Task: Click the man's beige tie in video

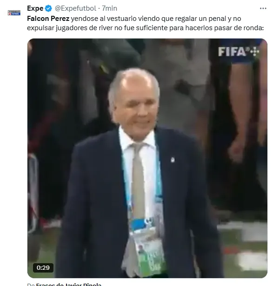Action: [138, 181]
